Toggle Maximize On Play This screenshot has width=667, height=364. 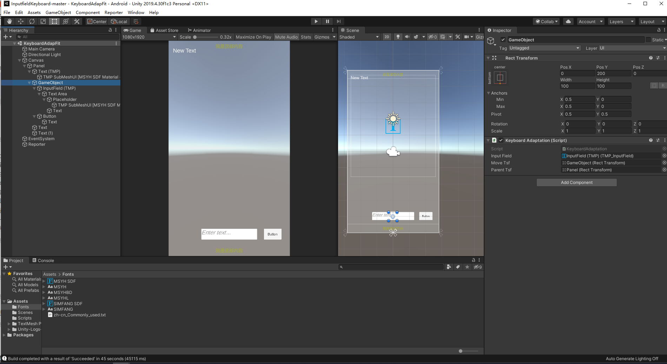click(253, 37)
